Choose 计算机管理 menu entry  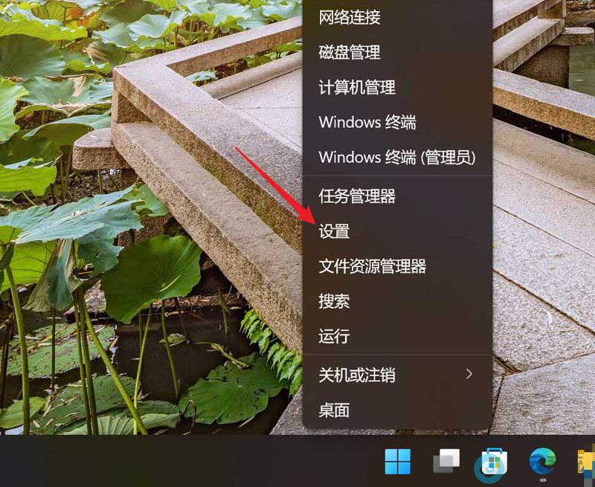click(357, 87)
